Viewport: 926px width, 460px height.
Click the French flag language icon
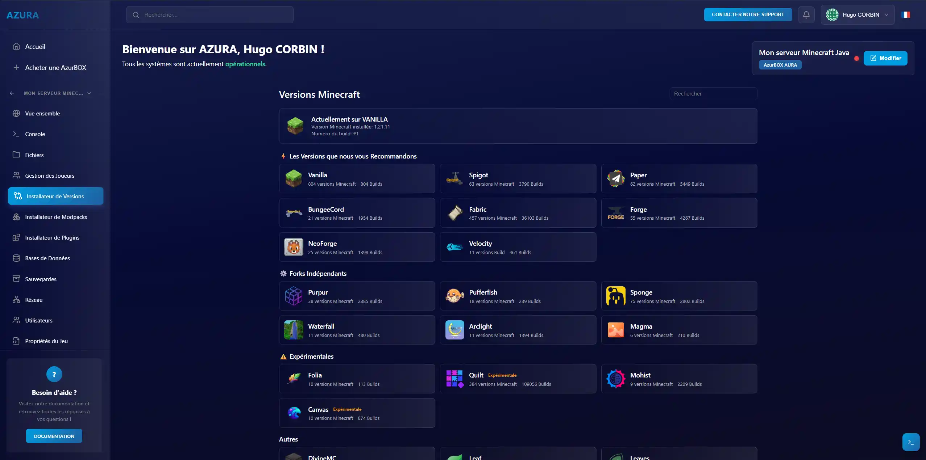click(x=905, y=15)
